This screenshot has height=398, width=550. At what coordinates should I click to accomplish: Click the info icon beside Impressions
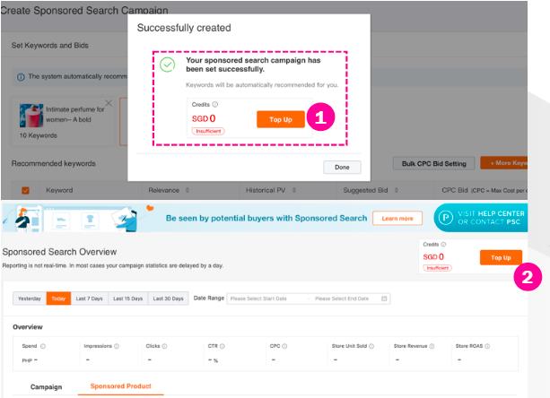point(119,345)
